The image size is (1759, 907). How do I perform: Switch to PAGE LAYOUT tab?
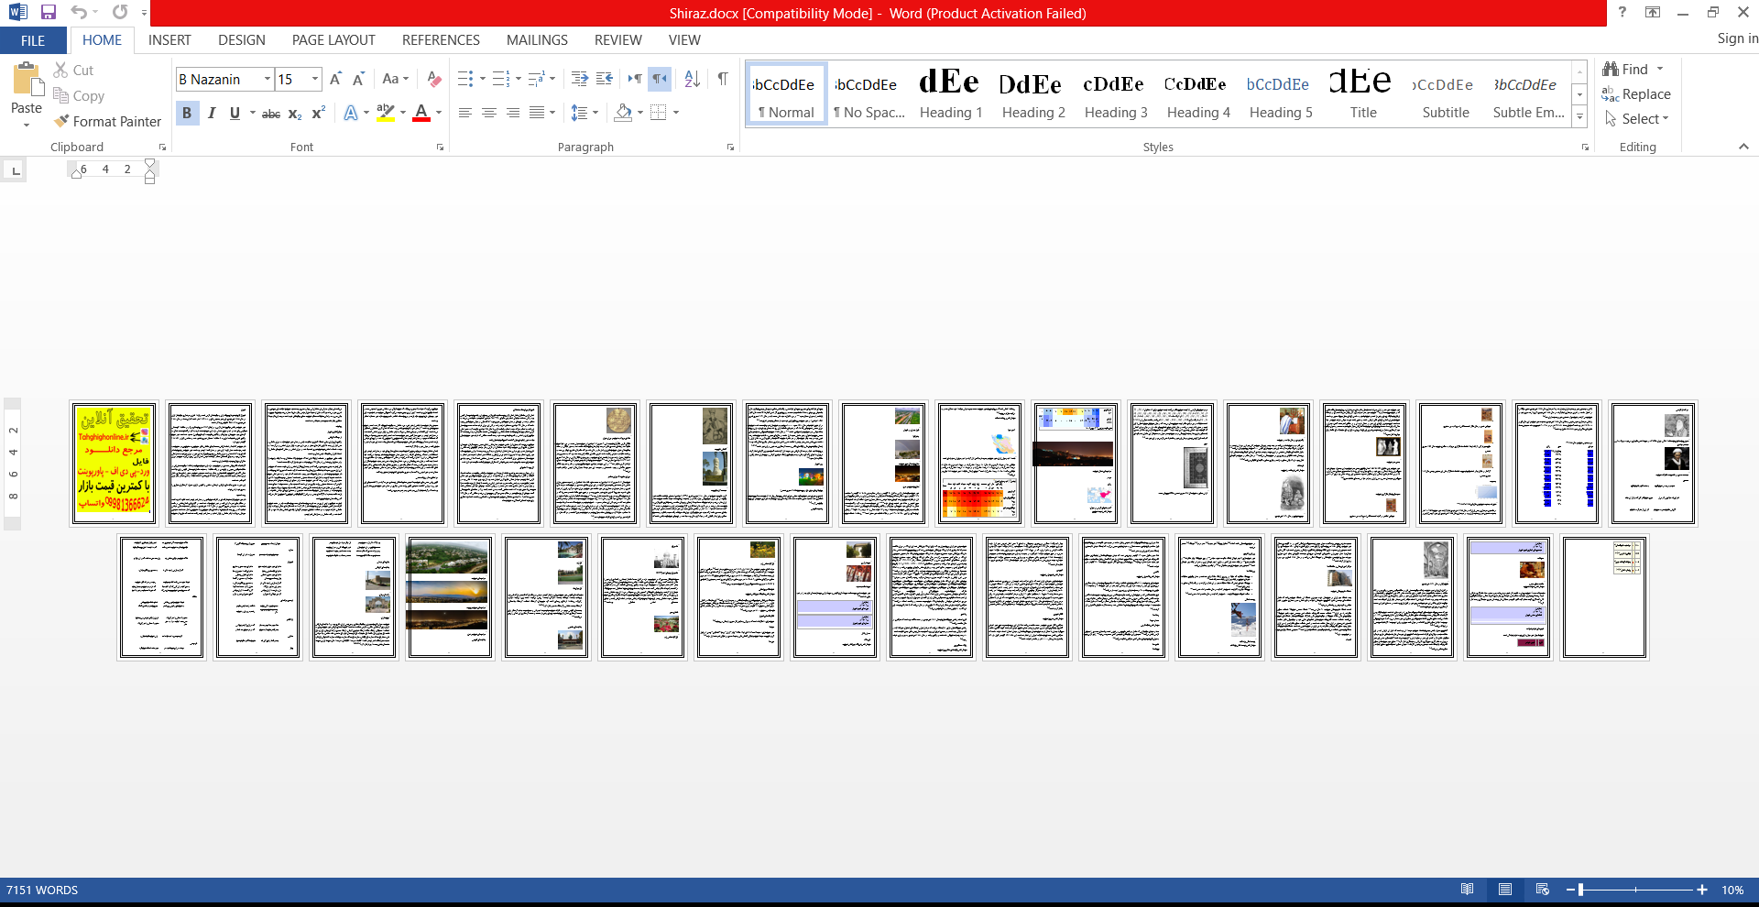pyautogui.click(x=333, y=40)
